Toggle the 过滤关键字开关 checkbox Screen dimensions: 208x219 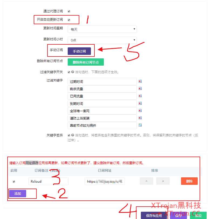pyautogui.click(x=69, y=72)
